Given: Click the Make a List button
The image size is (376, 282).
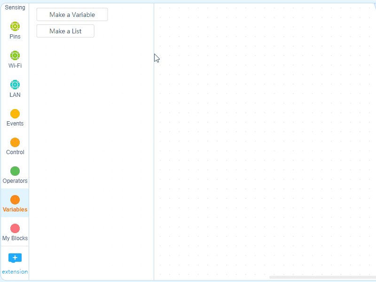Looking at the screenshot, I should pos(65,31).
